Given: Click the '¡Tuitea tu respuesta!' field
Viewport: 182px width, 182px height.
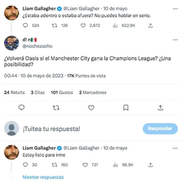Looking at the screenshot, I should pyautogui.click(x=51, y=129).
